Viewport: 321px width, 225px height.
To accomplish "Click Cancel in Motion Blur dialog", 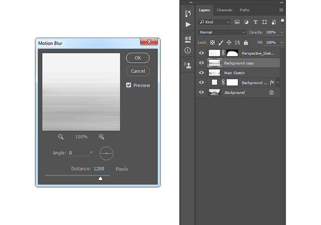I will pyautogui.click(x=138, y=71).
